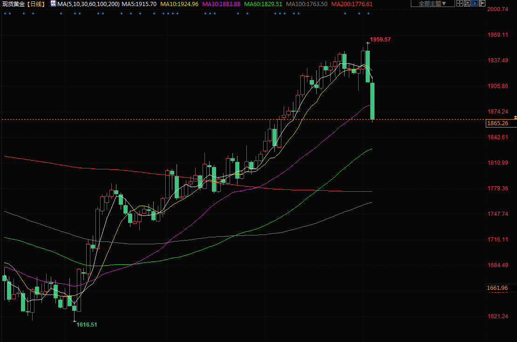The width and height of the screenshot is (517, 342).
Task: Toggle the blue highlighted play-style chart icon
Action: [x=475, y=3]
